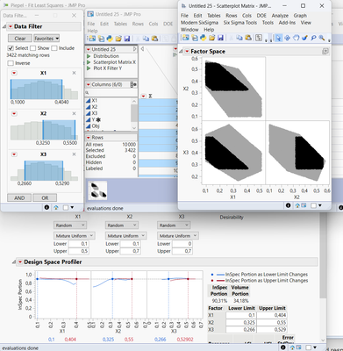Open Add-Ins menu in Scatterplot Matrix window

[x=287, y=23]
